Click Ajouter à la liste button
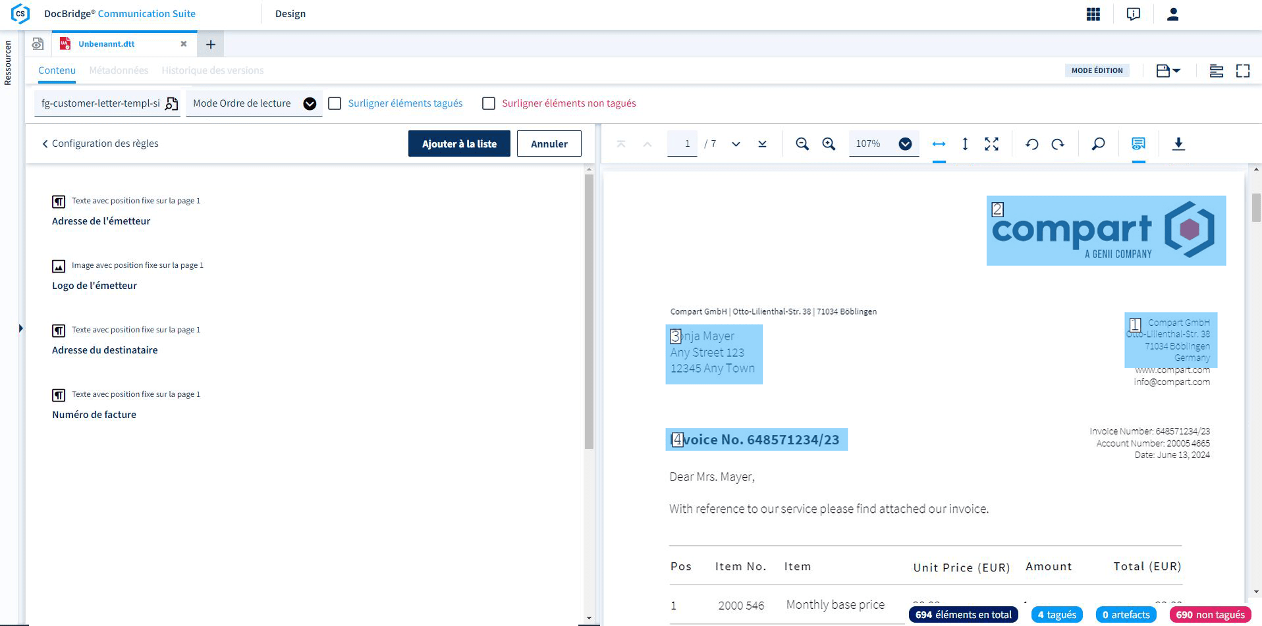 pos(459,143)
